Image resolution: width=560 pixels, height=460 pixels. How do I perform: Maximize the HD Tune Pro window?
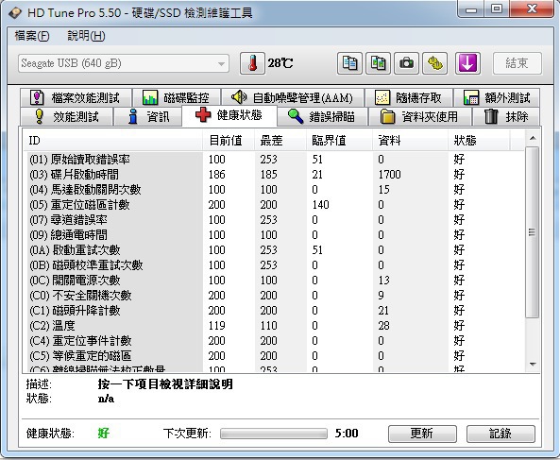tap(497, 9)
